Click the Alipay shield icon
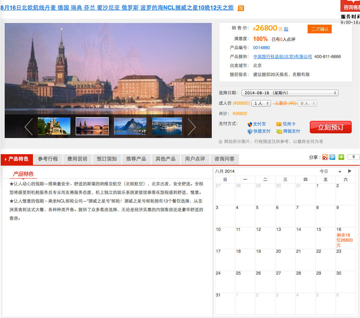 click(x=250, y=124)
